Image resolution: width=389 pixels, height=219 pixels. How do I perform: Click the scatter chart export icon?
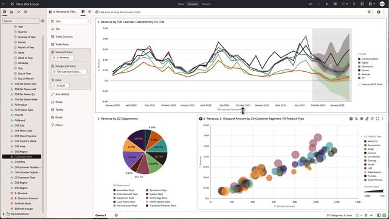point(367,119)
